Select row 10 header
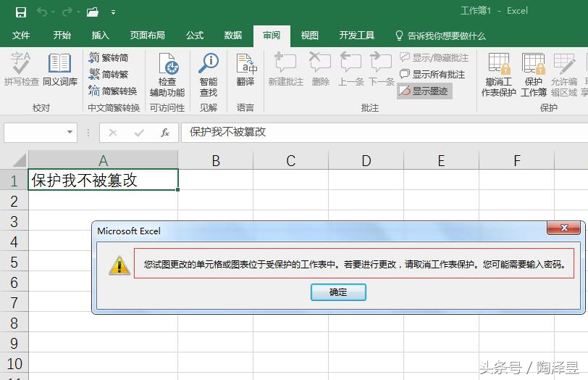This screenshot has height=380, width=588. [x=14, y=363]
